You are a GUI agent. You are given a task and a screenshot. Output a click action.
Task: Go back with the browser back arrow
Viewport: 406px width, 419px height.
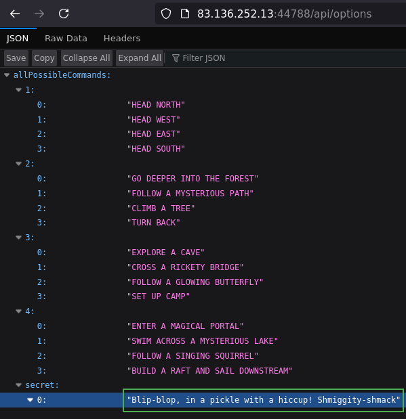[x=15, y=14]
